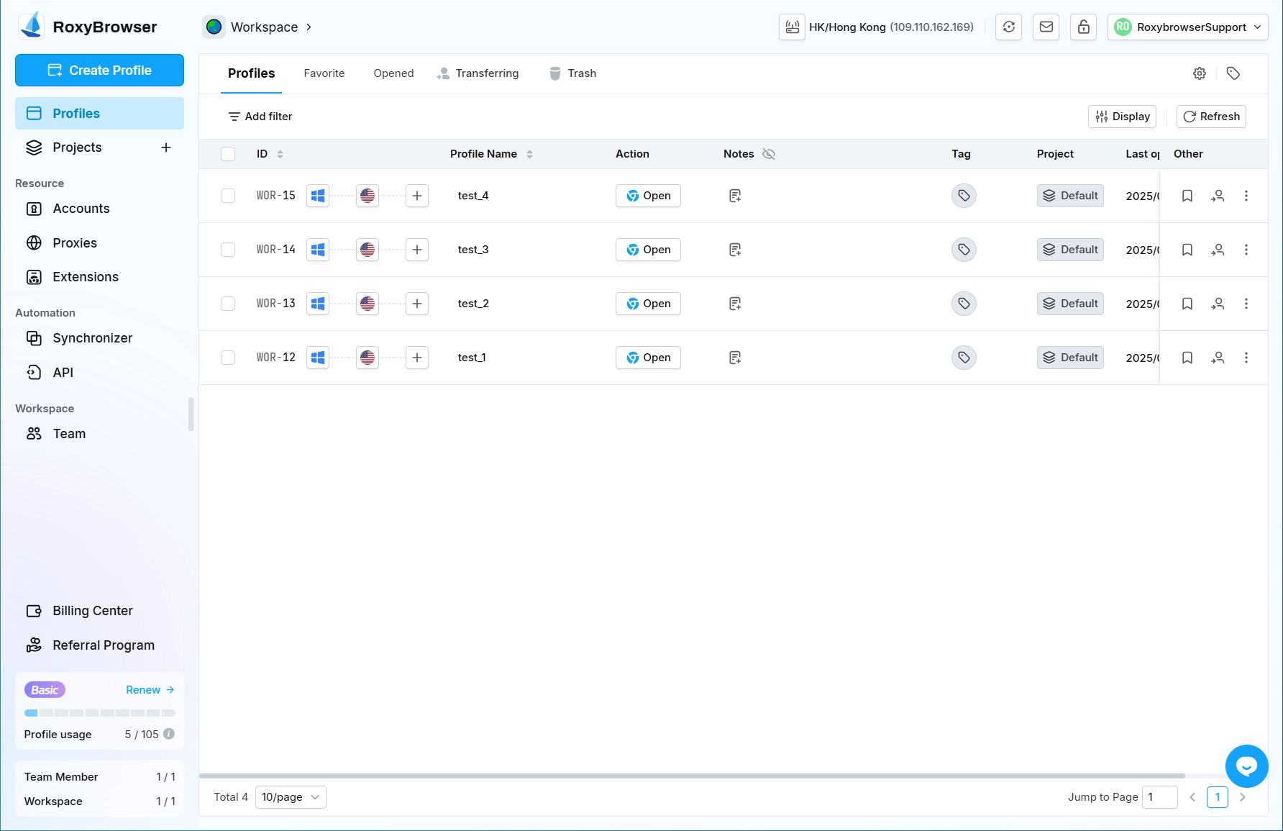
Task: Click the Create Profile button
Action: pos(99,71)
